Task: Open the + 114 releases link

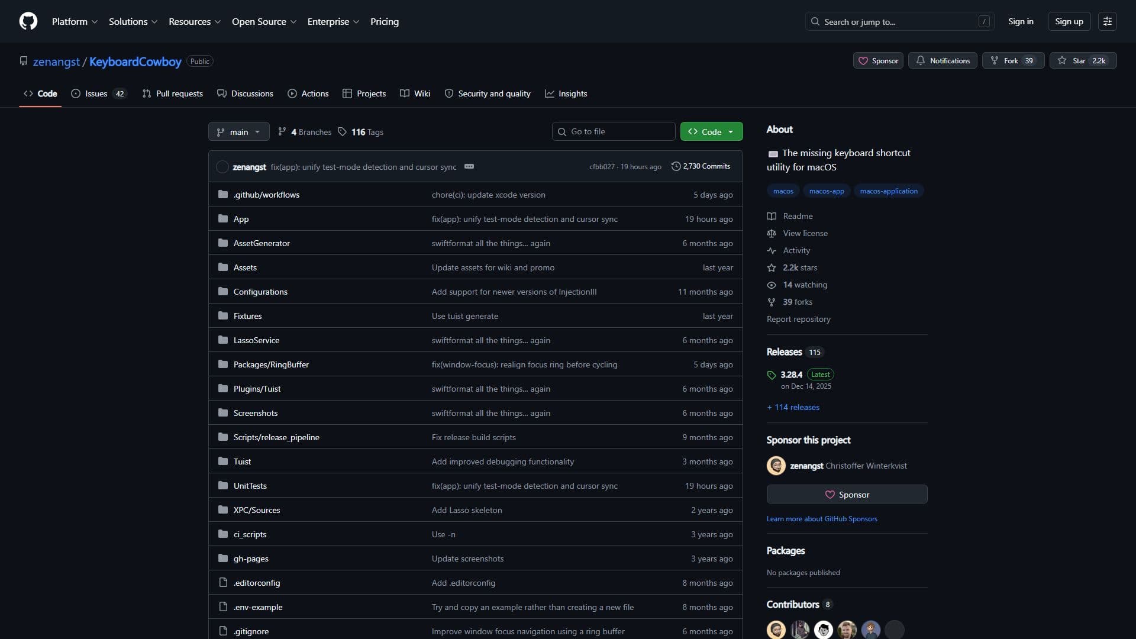Action: pyautogui.click(x=793, y=408)
